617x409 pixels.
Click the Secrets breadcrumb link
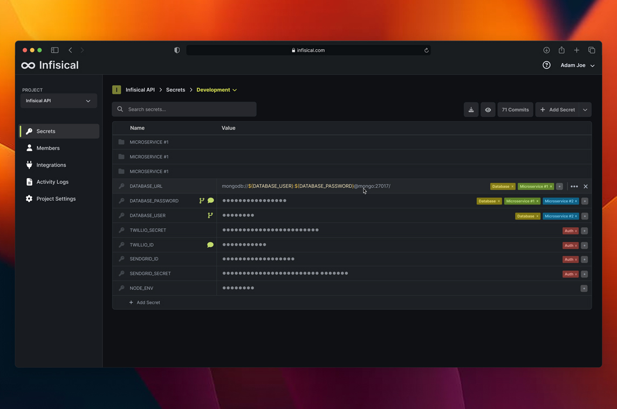coord(175,90)
